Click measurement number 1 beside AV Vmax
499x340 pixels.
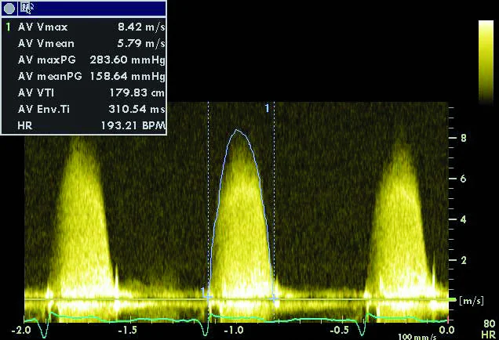9,27
